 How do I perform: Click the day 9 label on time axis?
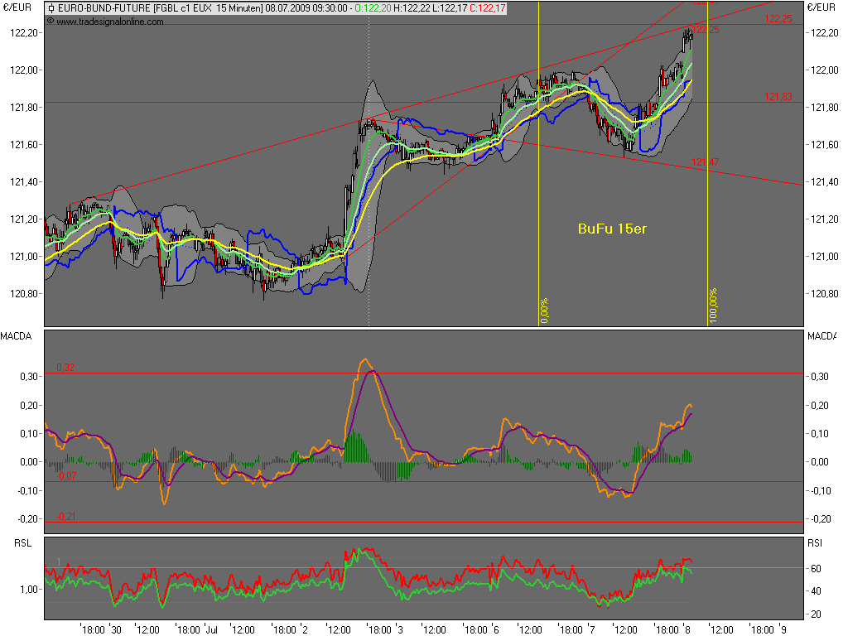coord(783,630)
